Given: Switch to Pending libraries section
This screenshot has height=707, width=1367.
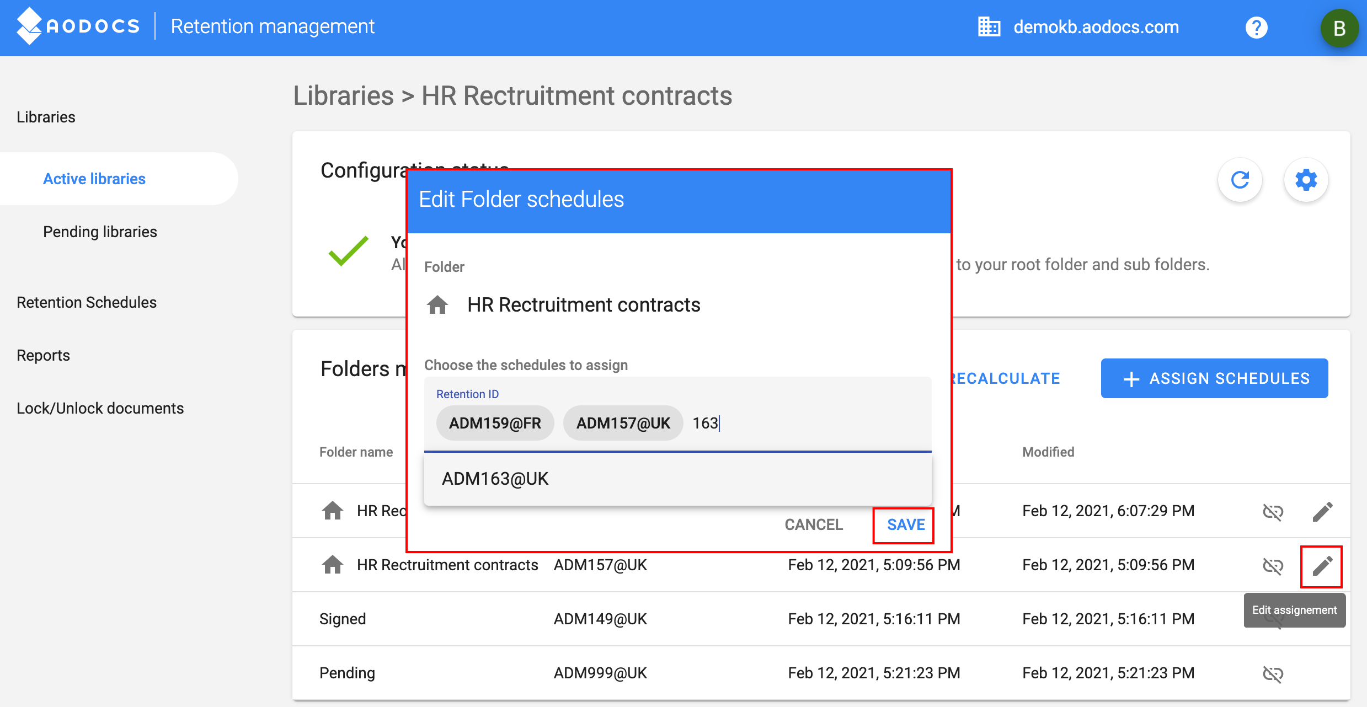Looking at the screenshot, I should click(x=100, y=232).
